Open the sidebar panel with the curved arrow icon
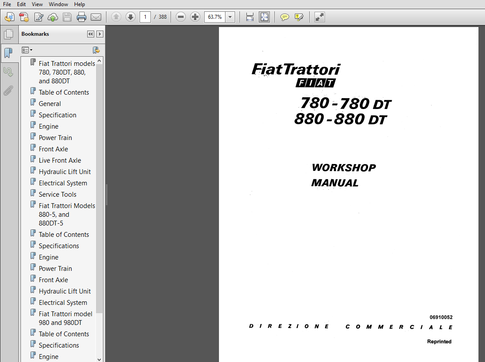This screenshot has height=362, width=485. (8, 72)
